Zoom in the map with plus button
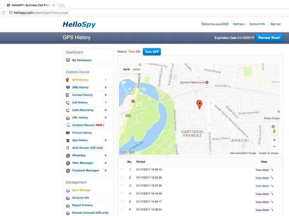This screenshot has width=289, height=216. pyautogui.click(x=274, y=140)
